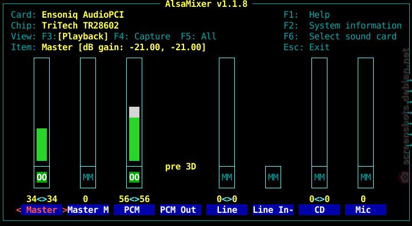Screen dimensions: 412x226
Task: Select the CD channel label
Action: tap(319, 209)
